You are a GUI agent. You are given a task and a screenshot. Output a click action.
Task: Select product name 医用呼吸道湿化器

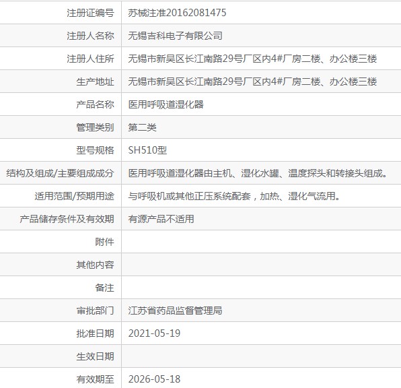166,104
